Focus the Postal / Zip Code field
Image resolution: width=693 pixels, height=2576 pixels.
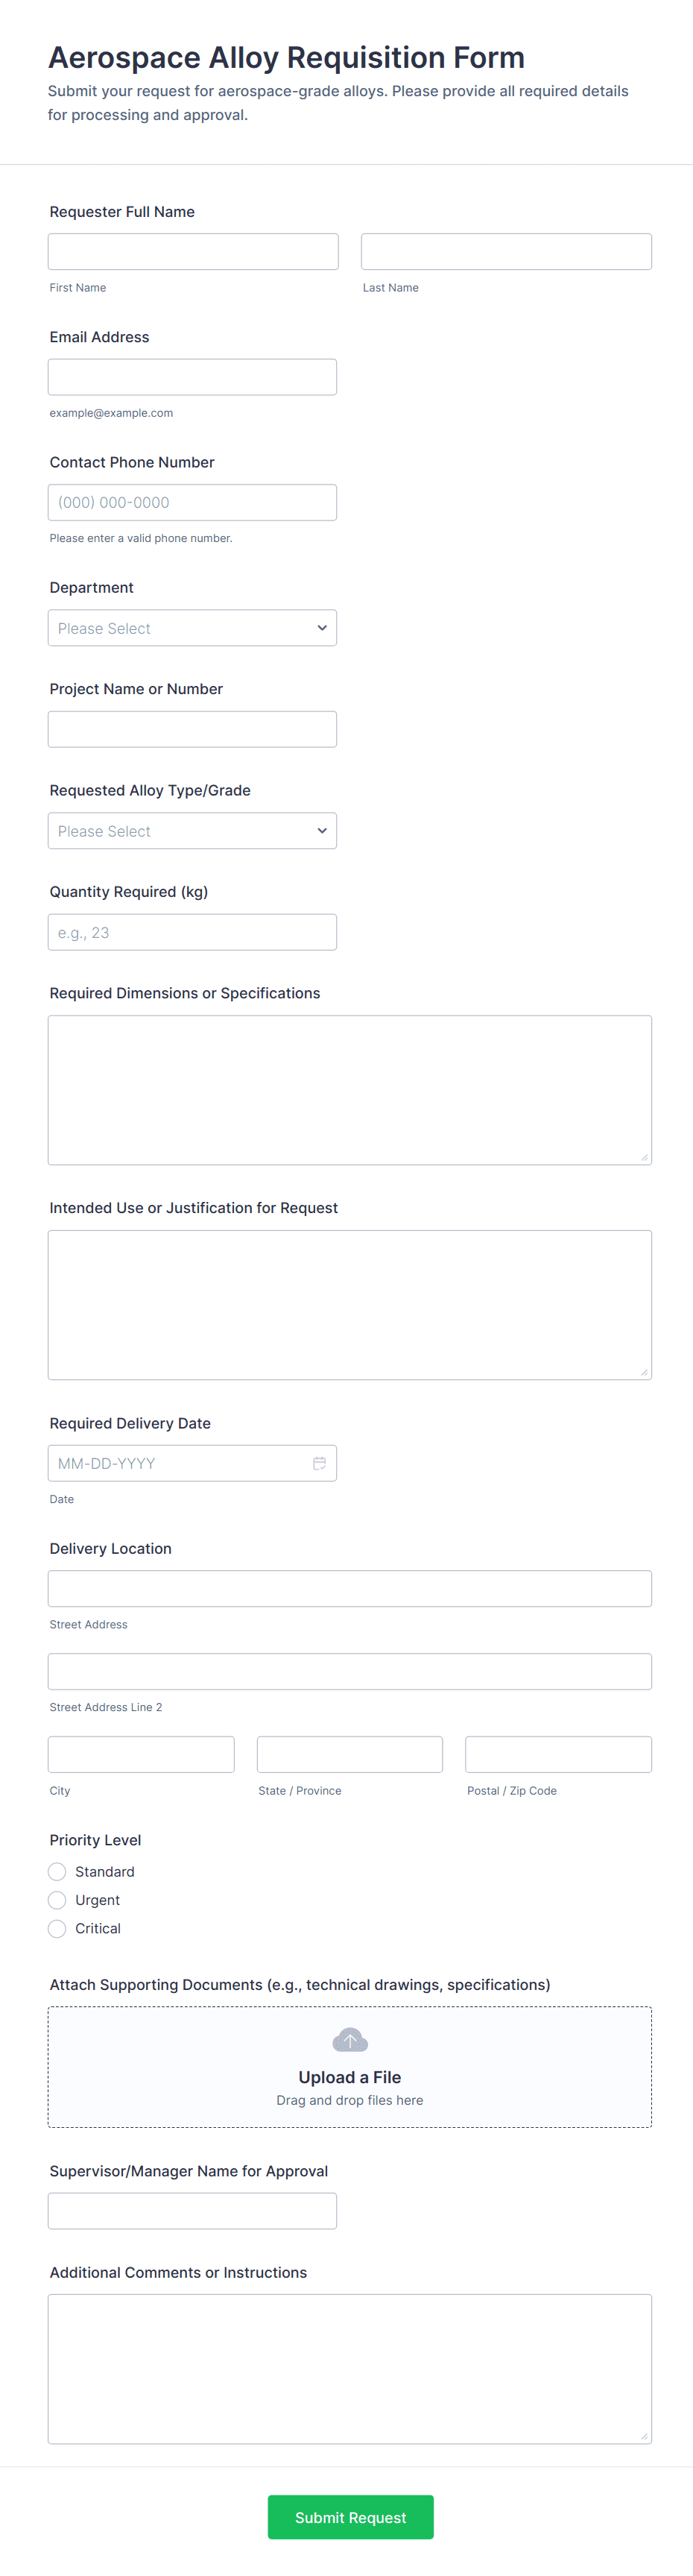coord(558,1754)
